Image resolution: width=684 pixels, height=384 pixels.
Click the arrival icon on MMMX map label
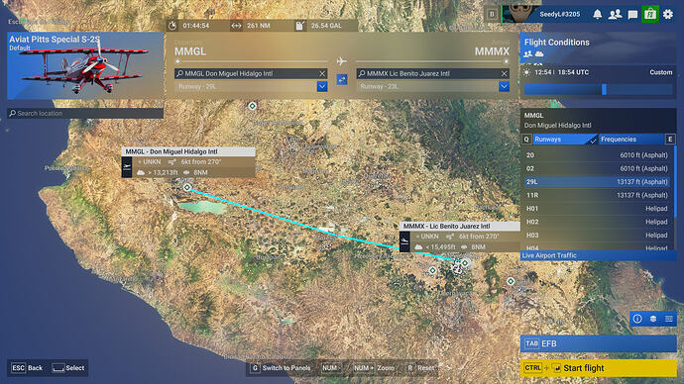click(x=404, y=241)
